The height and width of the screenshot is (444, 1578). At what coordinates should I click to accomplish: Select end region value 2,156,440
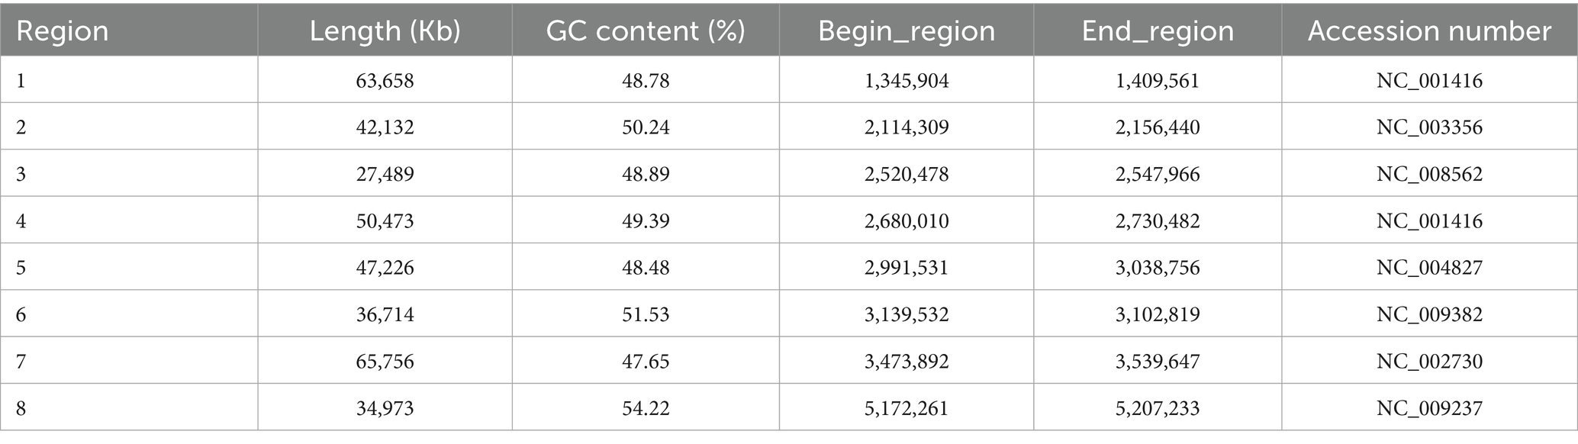click(1158, 127)
